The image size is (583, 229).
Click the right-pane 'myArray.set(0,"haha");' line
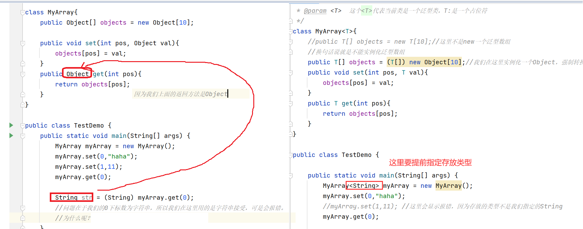[364, 196]
